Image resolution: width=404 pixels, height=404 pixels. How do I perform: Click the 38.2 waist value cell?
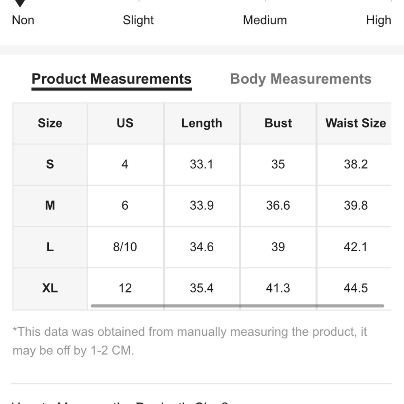356,164
